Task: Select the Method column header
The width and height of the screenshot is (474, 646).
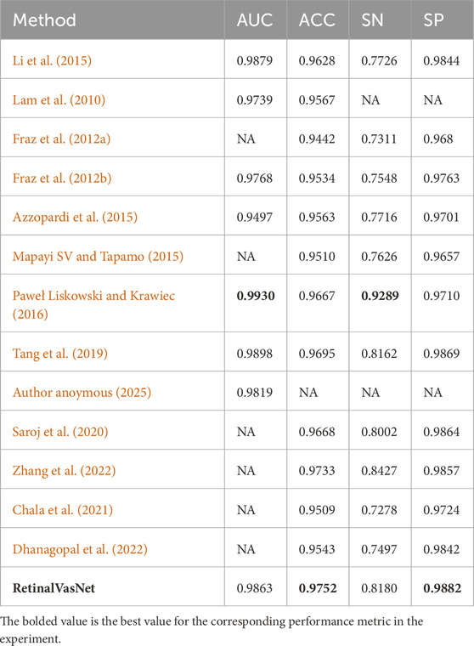Action: coord(44,20)
